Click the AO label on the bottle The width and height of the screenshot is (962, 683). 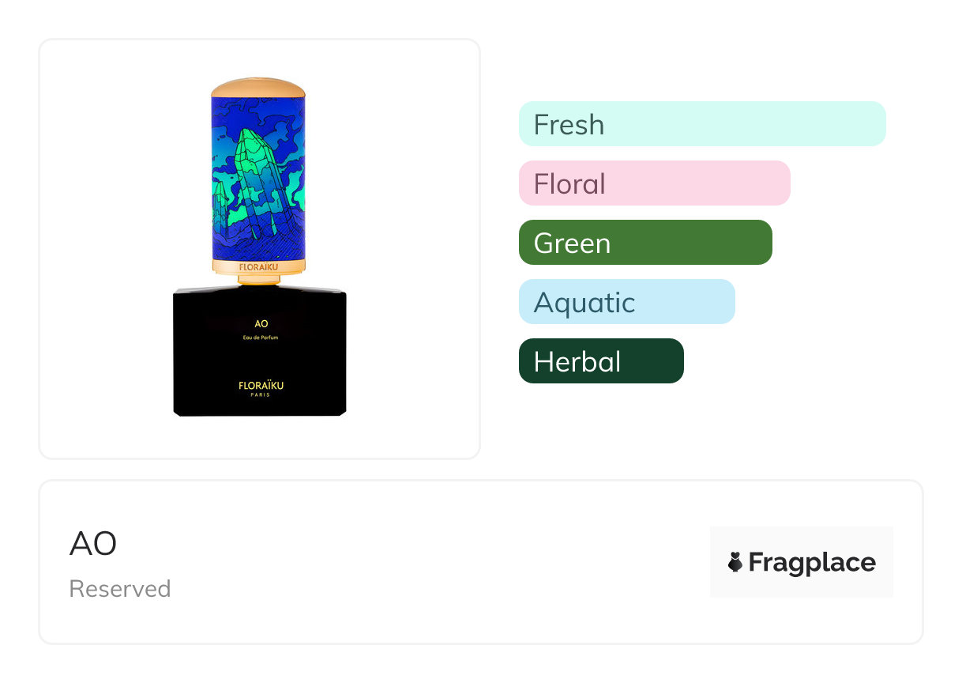[x=261, y=323]
